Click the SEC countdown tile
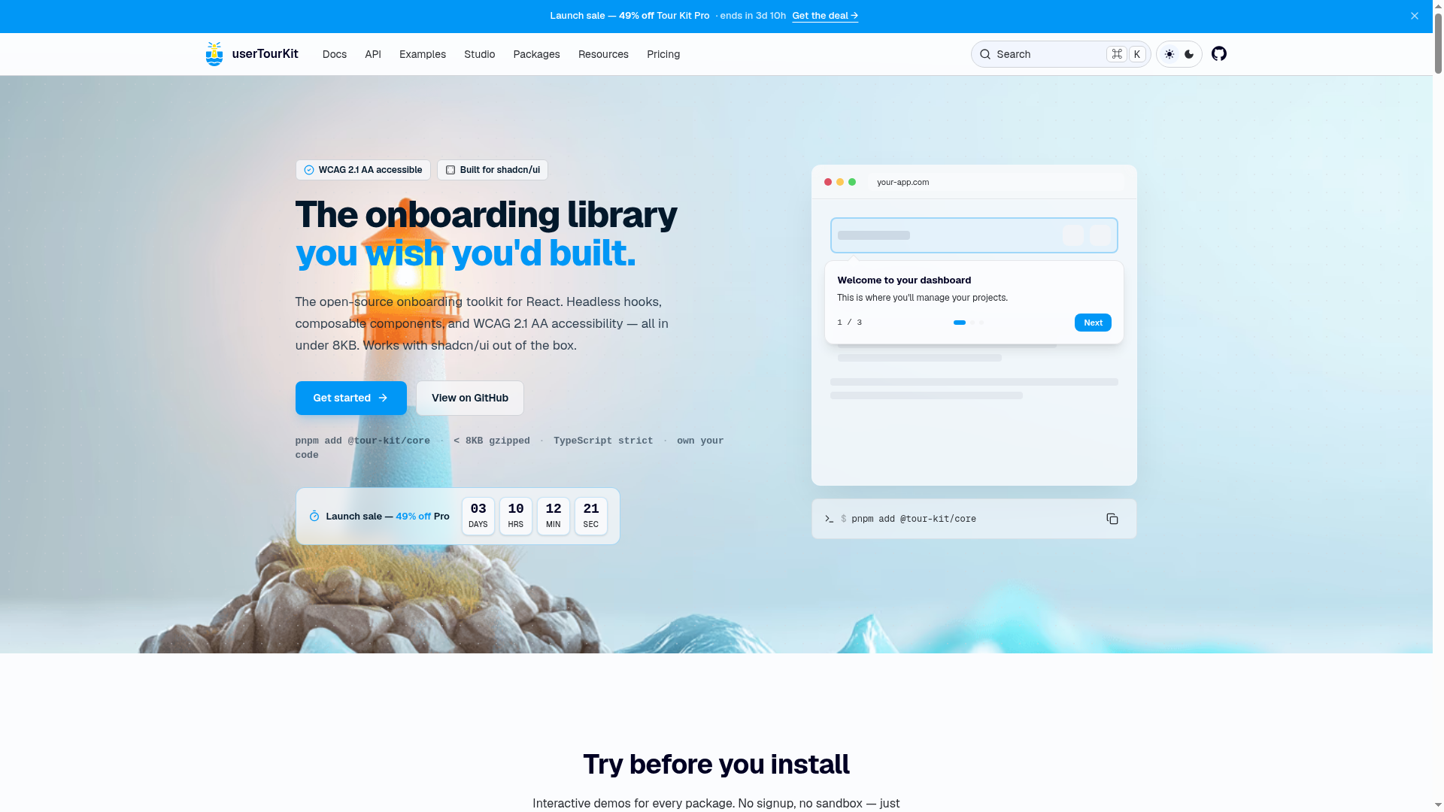The width and height of the screenshot is (1444, 812). pos(591,516)
